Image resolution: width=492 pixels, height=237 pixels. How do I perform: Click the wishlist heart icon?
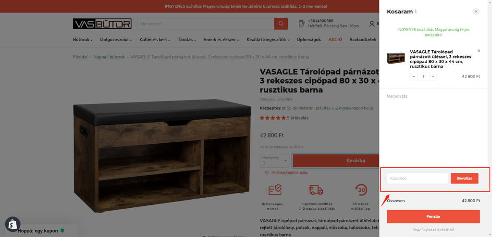tap(267, 172)
